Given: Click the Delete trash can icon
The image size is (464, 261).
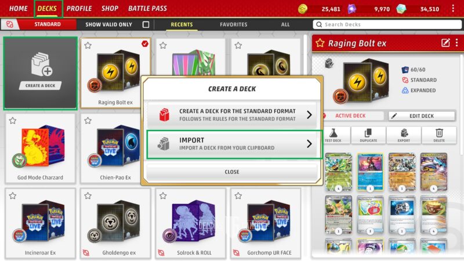Looking at the screenshot, I should [x=439, y=133].
